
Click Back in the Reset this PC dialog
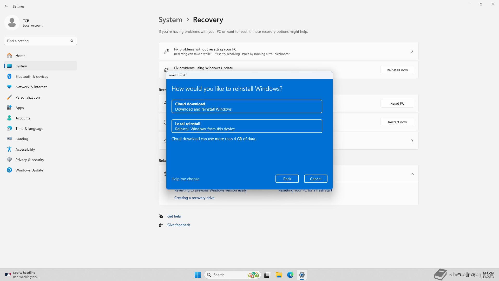click(287, 179)
